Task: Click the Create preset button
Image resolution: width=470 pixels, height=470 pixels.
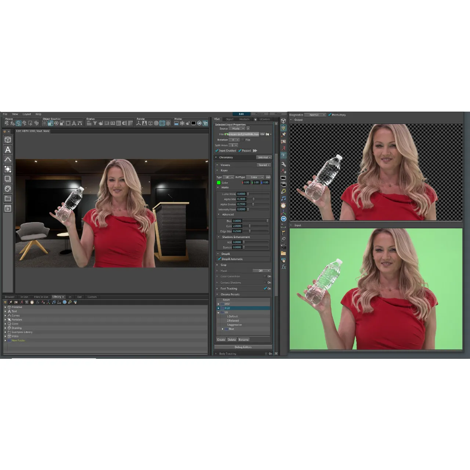Action: pos(221,340)
